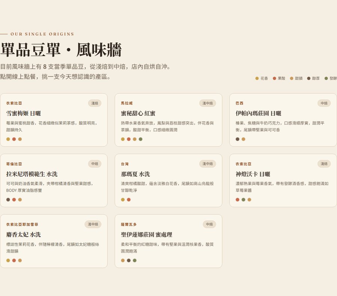This screenshot has height=296, width=337.
Task: Click the OUR SINGLE ORIGINS label
Action: point(42,34)
